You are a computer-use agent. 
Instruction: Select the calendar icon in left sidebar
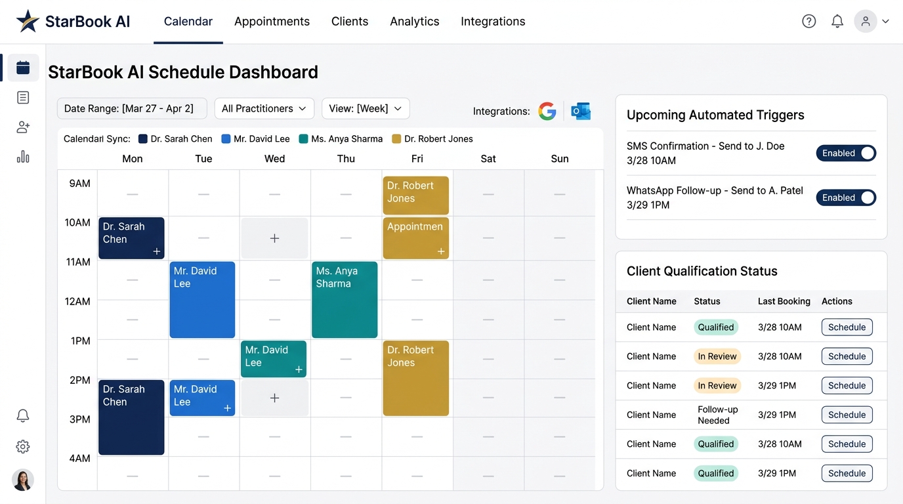[x=23, y=68]
